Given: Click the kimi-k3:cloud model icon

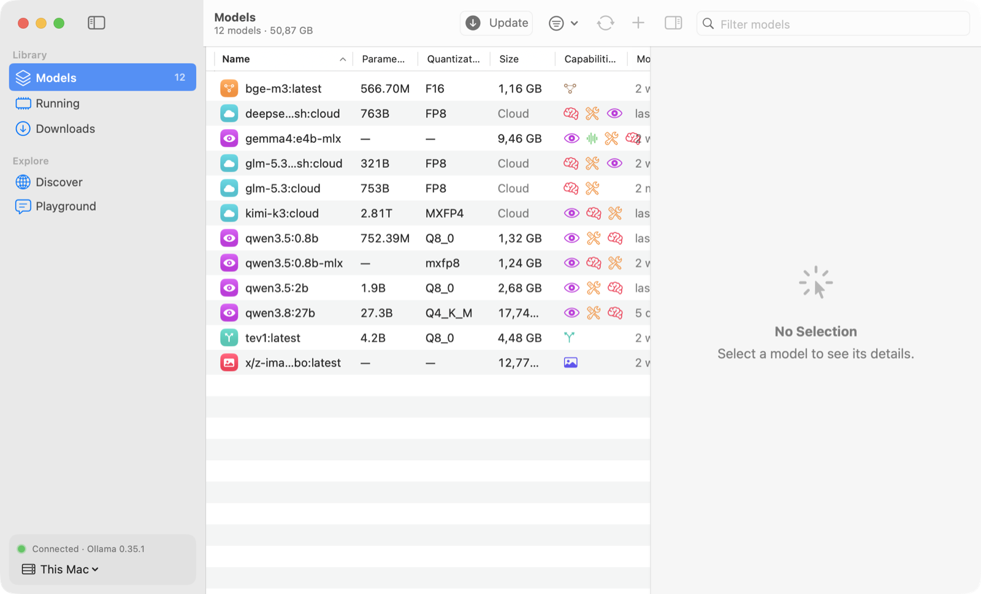Looking at the screenshot, I should 229,213.
